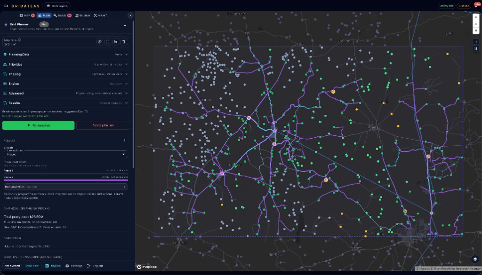Screen dimensions: 482x275
Task: Open Settings in the footer
Action: click(x=74, y=266)
